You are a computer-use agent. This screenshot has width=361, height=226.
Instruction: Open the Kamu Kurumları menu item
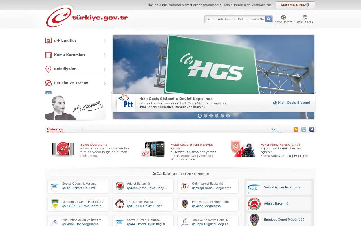click(76, 55)
